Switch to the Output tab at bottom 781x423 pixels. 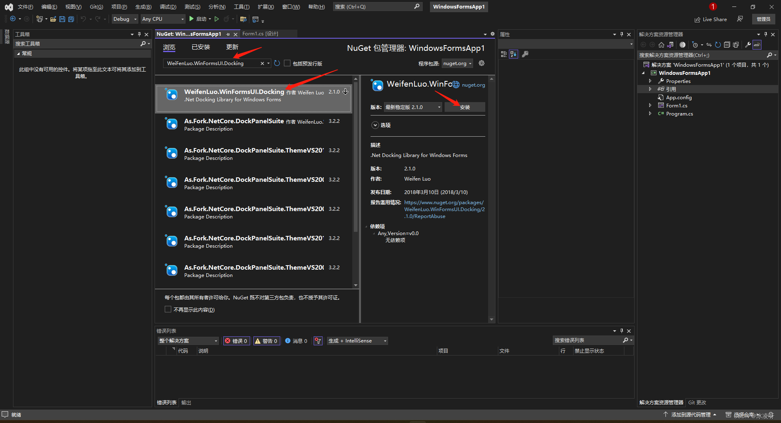click(186, 402)
